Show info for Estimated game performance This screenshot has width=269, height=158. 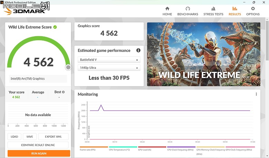(138, 50)
